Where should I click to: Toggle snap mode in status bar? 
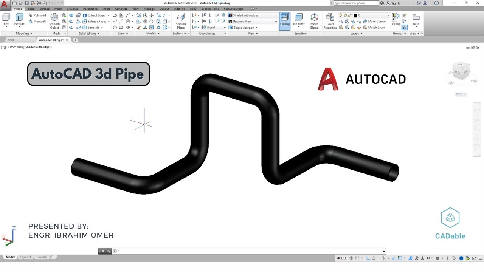point(357,258)
